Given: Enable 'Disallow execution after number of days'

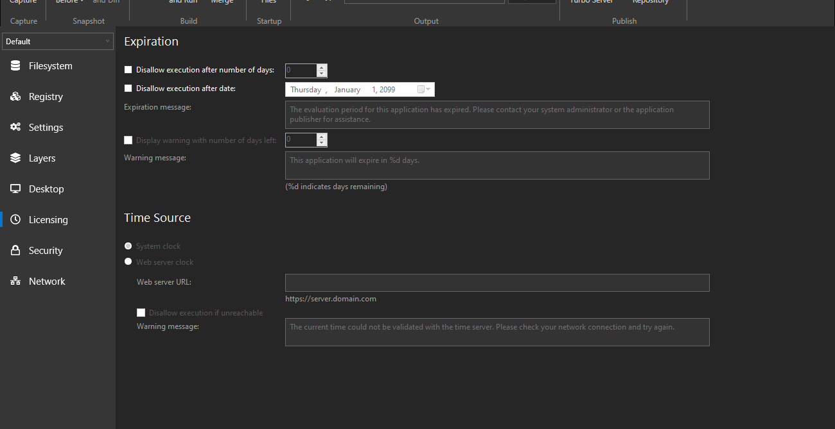Looking at the screenshot, I should click(128, 69).
